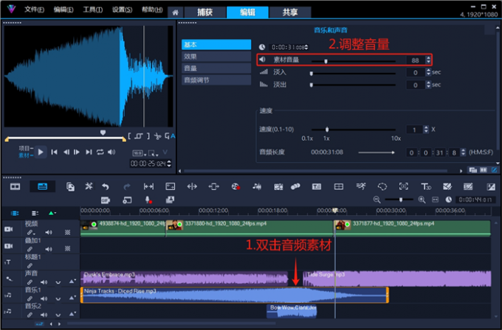
Task: Open the 3D Title editor (T3D) tool
Action: [x=426, y=186]
